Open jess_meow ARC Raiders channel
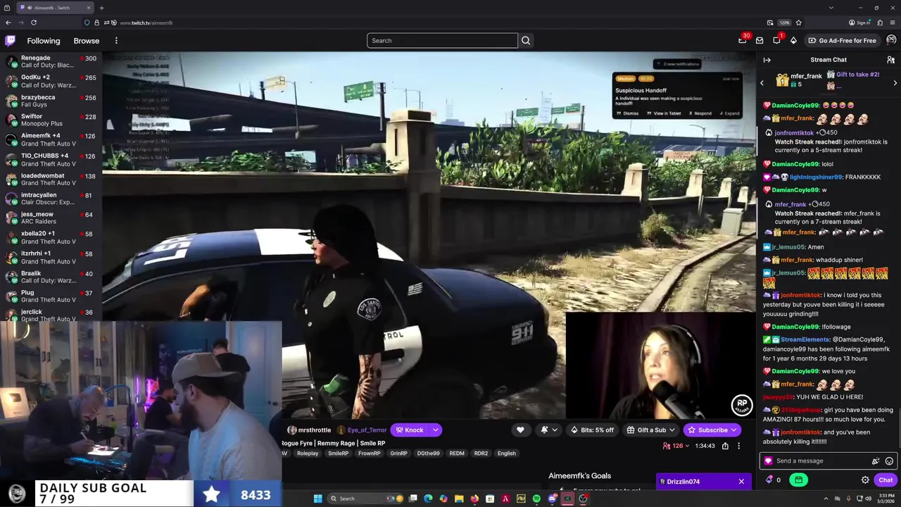Image resolution: width=901 pixels, height=507 pixels. tap(51, 218)
